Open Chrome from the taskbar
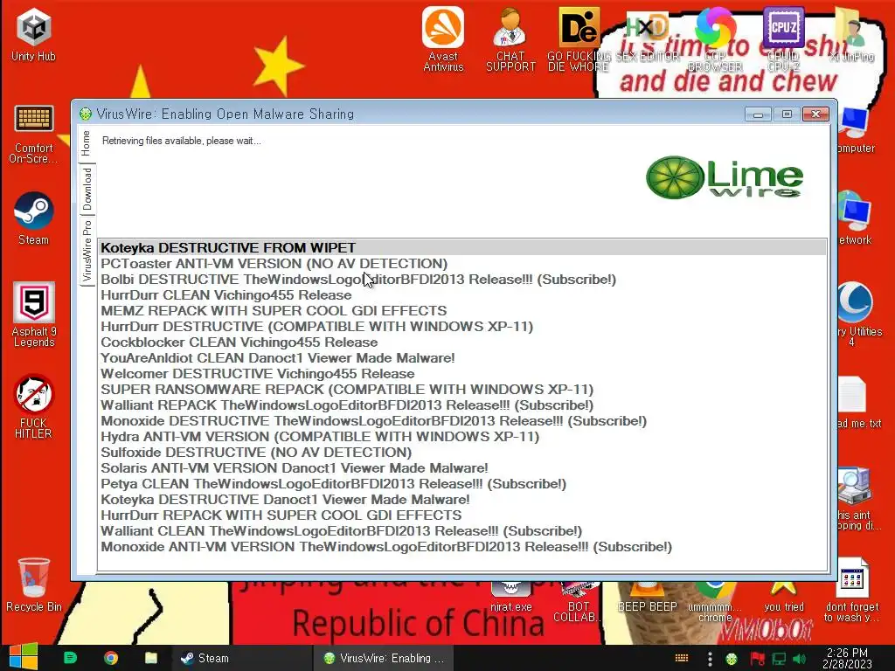 tap(111, 658)
